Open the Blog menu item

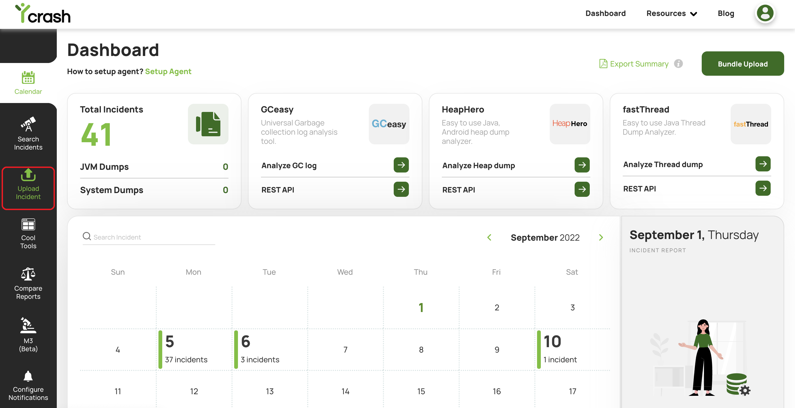pos(726,13)
